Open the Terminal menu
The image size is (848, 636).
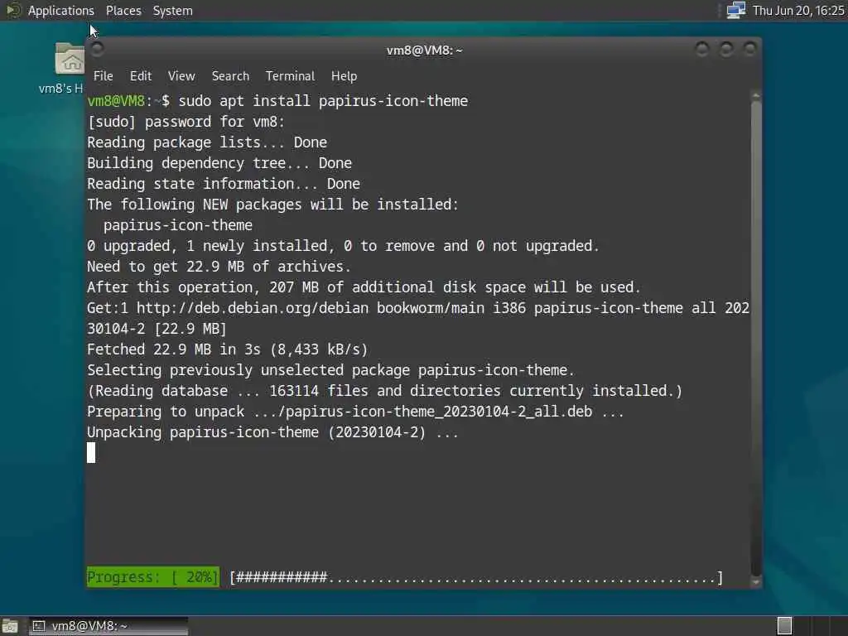(x=290, y=76)
